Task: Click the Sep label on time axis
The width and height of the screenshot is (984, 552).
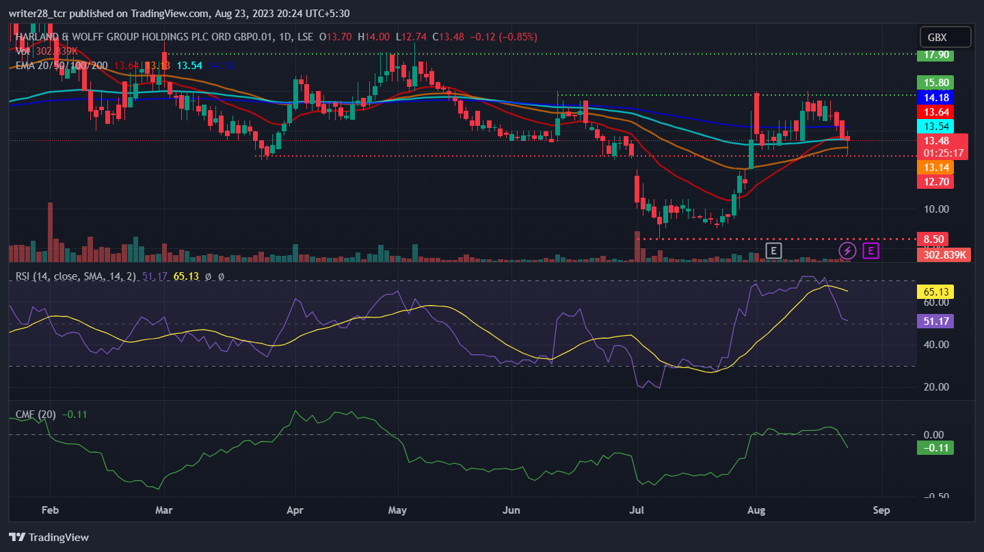Action: pos(882,510)
